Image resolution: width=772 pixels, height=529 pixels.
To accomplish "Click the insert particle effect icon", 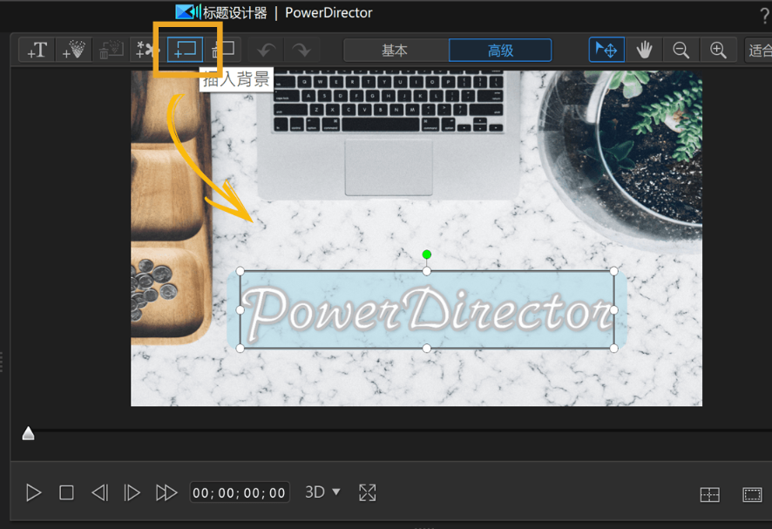I will (x=74, y=50).
